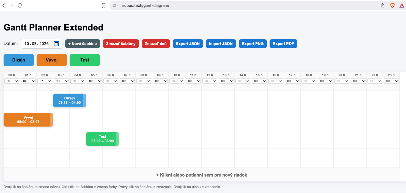Open minutes dropdown under 02 h
The height and width of the screenshot is (193, 406).
pos(45,81)
